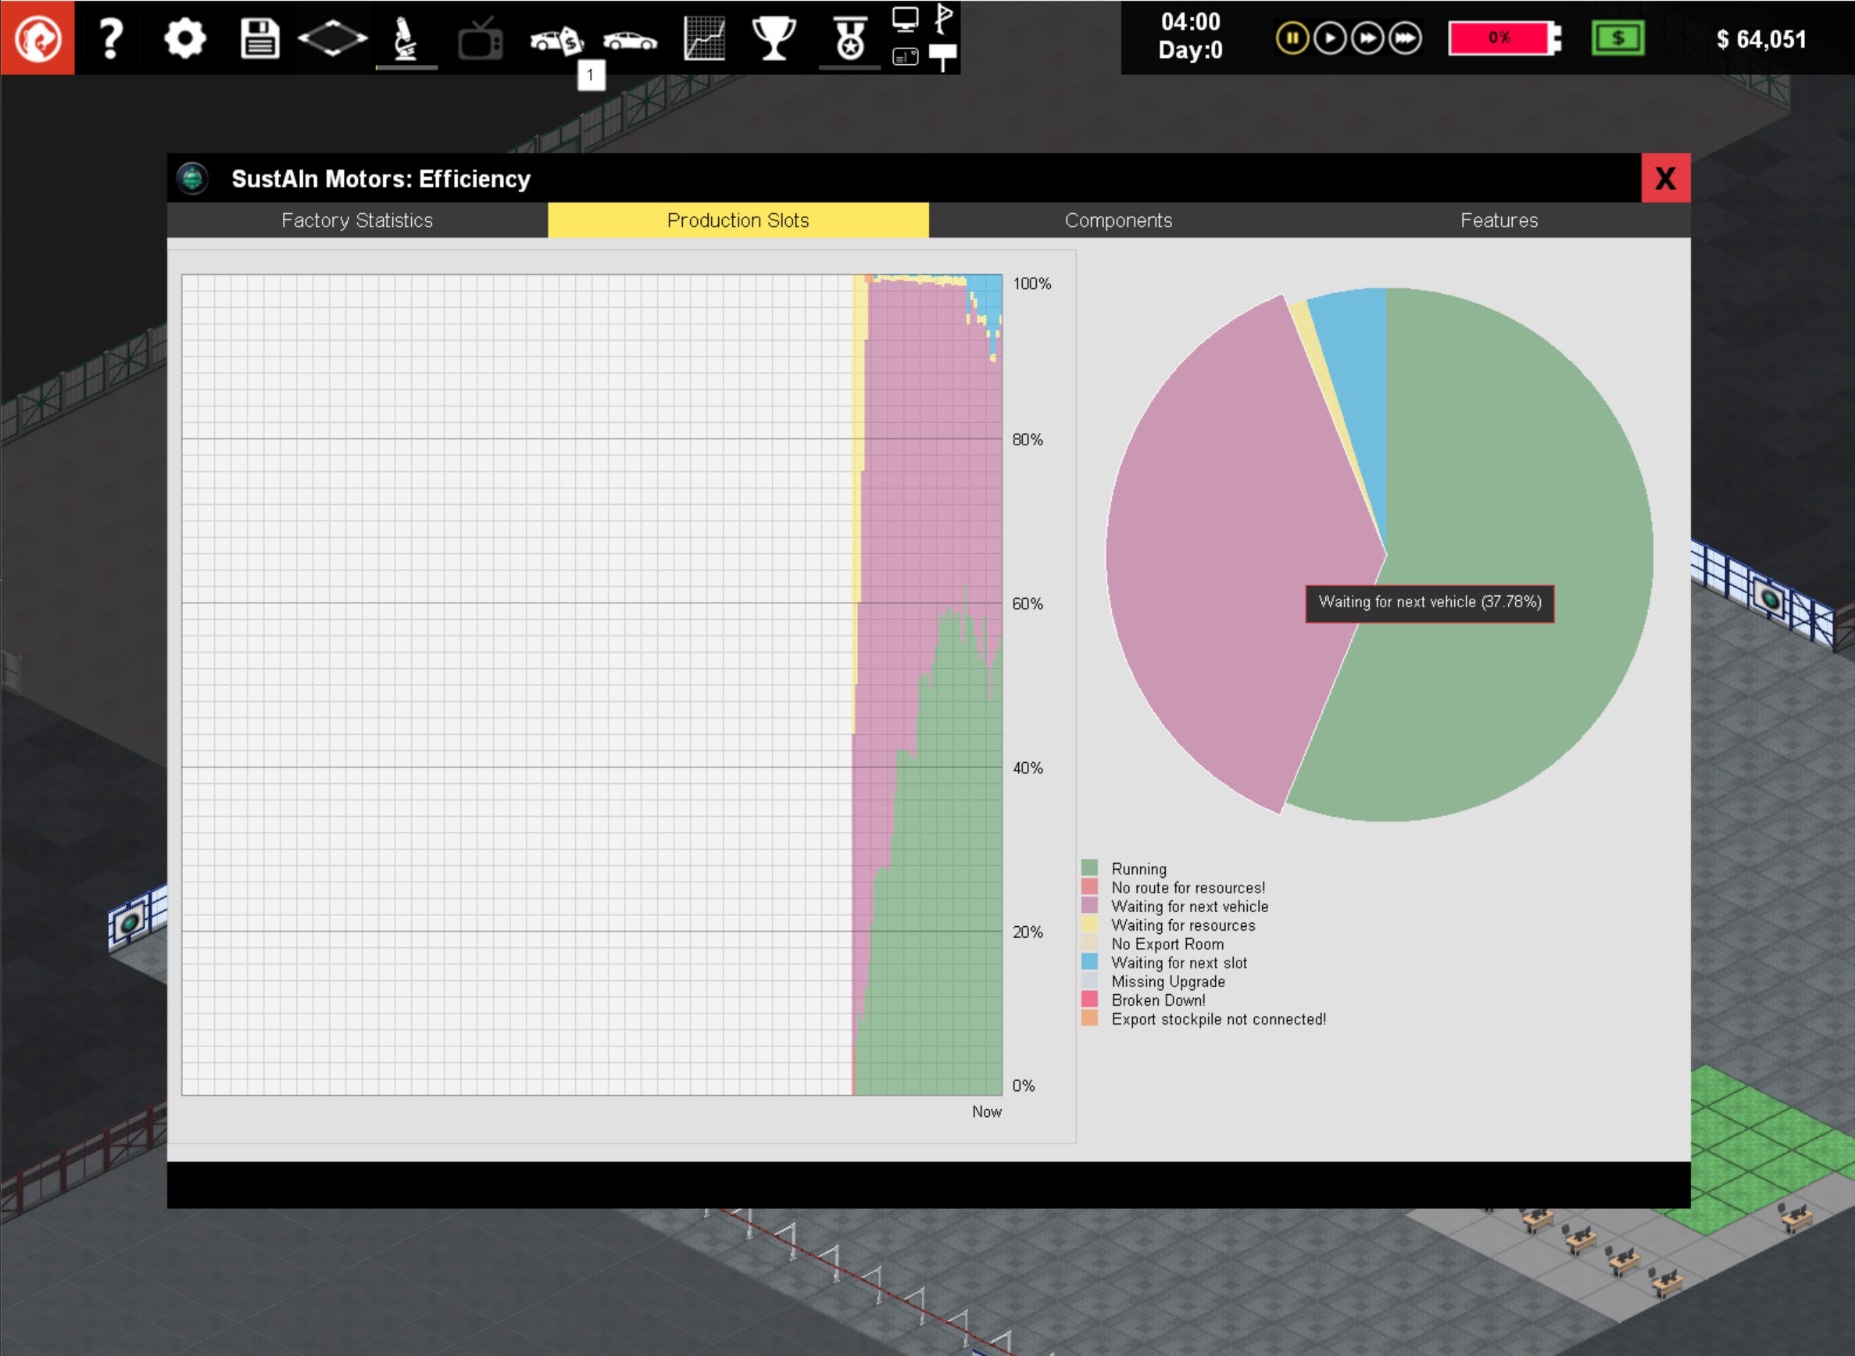Open the trophy achievements icon

774,38
